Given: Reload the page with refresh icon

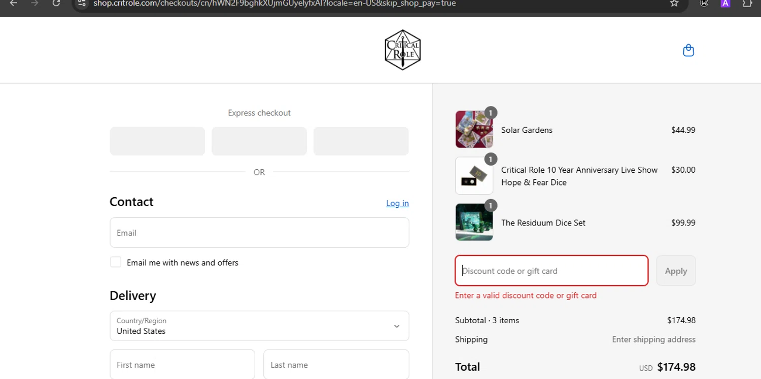Looking at the screenshot, I should (56, 3).
